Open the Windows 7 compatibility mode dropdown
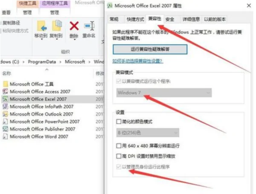 tap(164, 93)
